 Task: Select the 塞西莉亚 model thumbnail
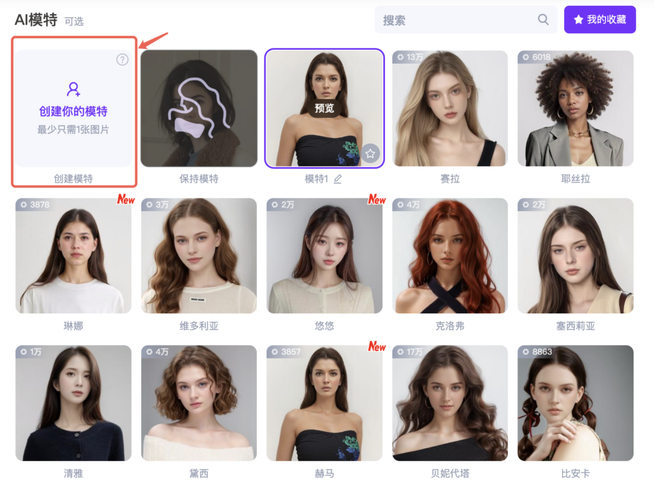575,256
